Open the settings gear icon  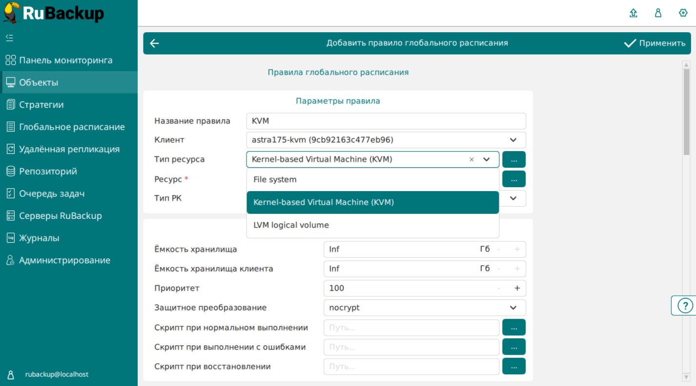[683, 13]
